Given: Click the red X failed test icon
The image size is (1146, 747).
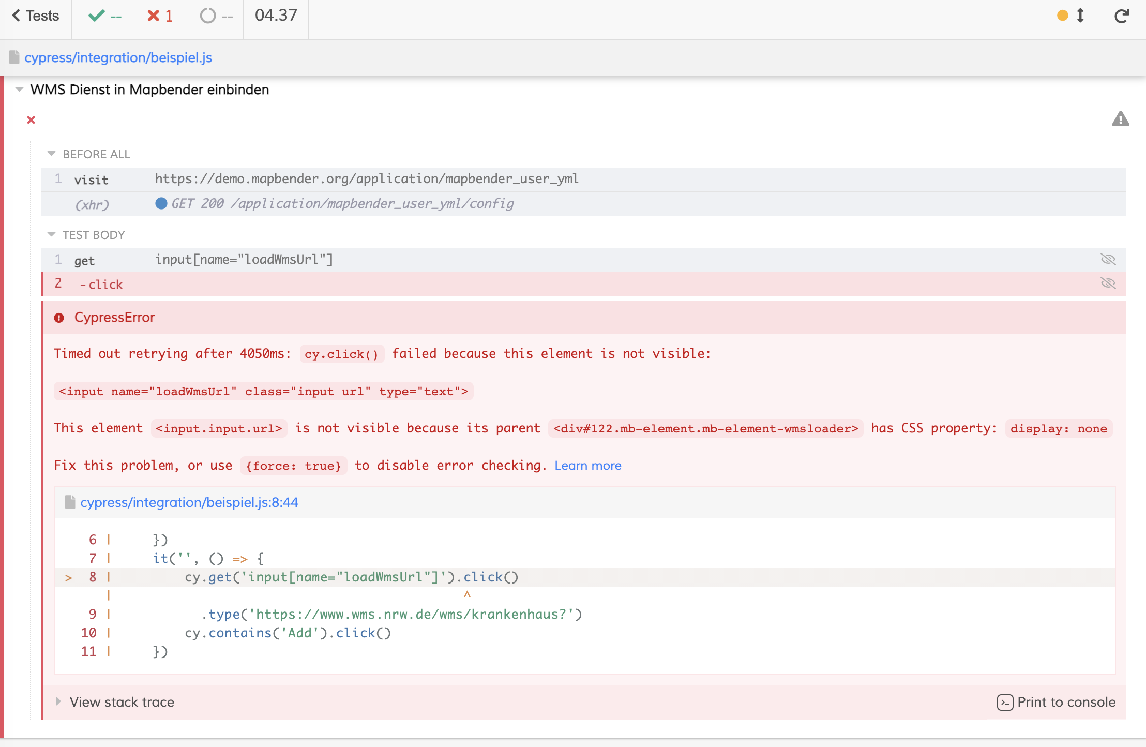Looking at the screenshot, I should point(31,120).
